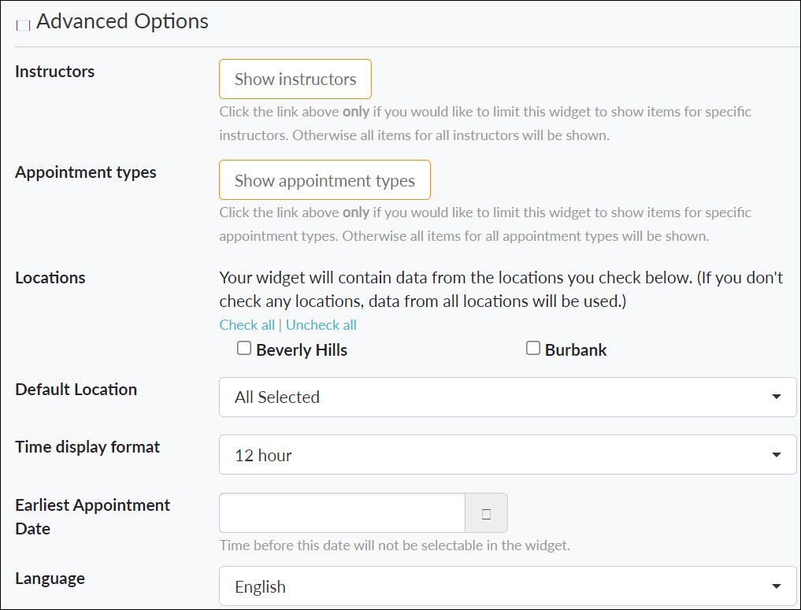Open the Language dropdown

(x=508, y=587)
